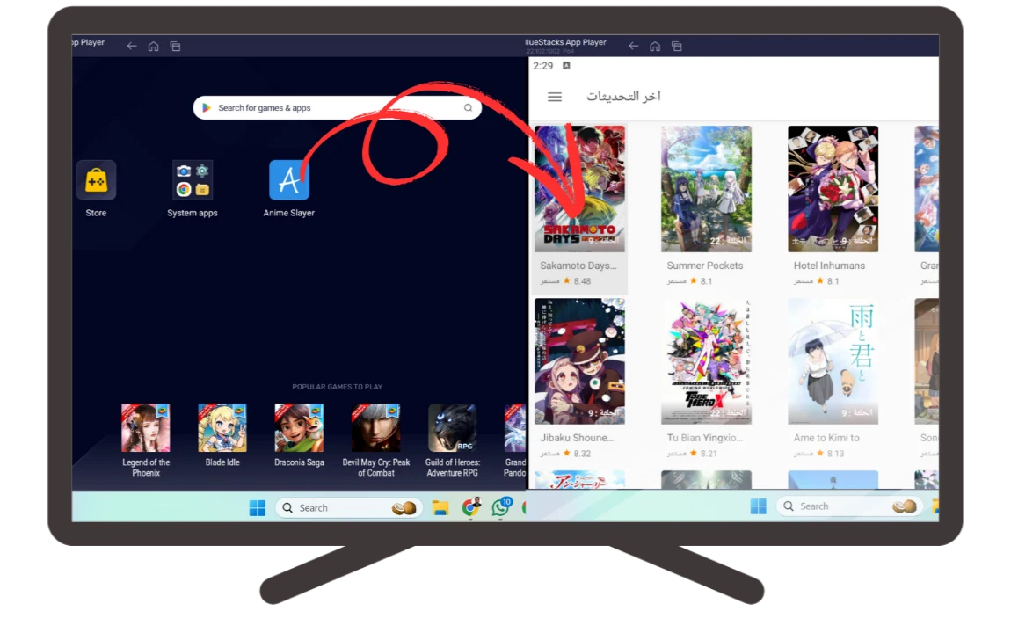Click the BlueStacks search field

338,107
